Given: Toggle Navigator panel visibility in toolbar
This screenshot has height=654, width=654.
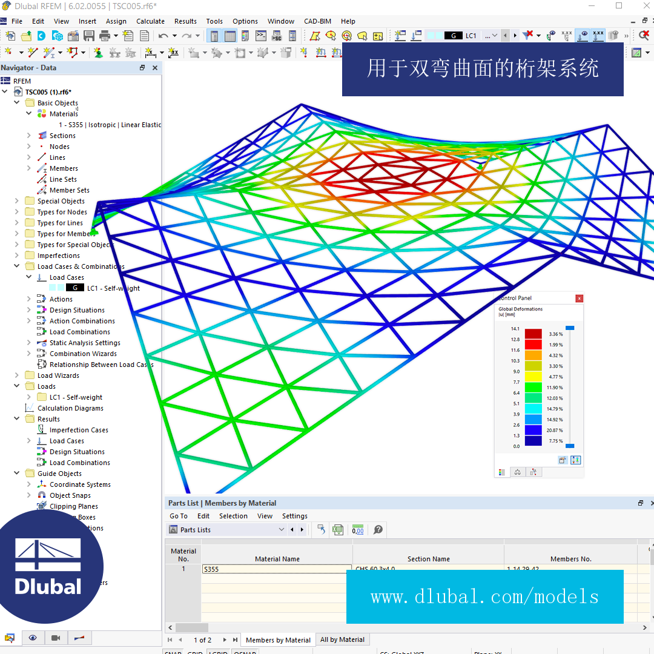Looking at the screenshot, I should tap(214, 36).
